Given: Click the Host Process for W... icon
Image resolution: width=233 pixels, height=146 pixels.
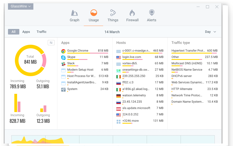Looking at the screenshot, I should pos(63,77).
